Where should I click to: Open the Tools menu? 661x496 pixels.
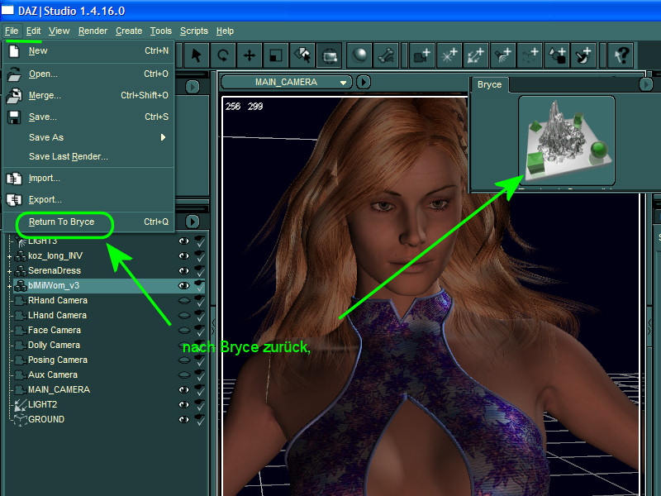coord(161,31)
